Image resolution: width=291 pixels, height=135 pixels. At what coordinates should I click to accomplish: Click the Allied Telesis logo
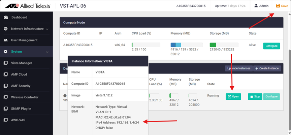tap(28, 6)
